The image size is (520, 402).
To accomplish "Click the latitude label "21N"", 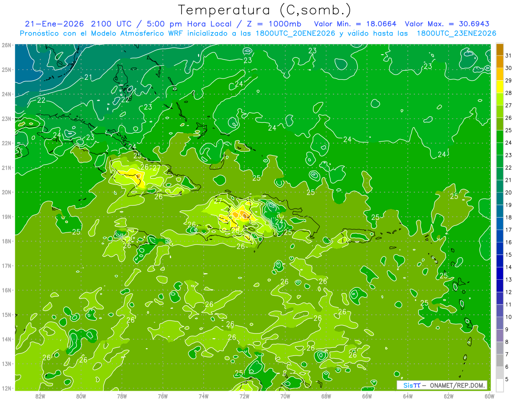I will 6,167.
